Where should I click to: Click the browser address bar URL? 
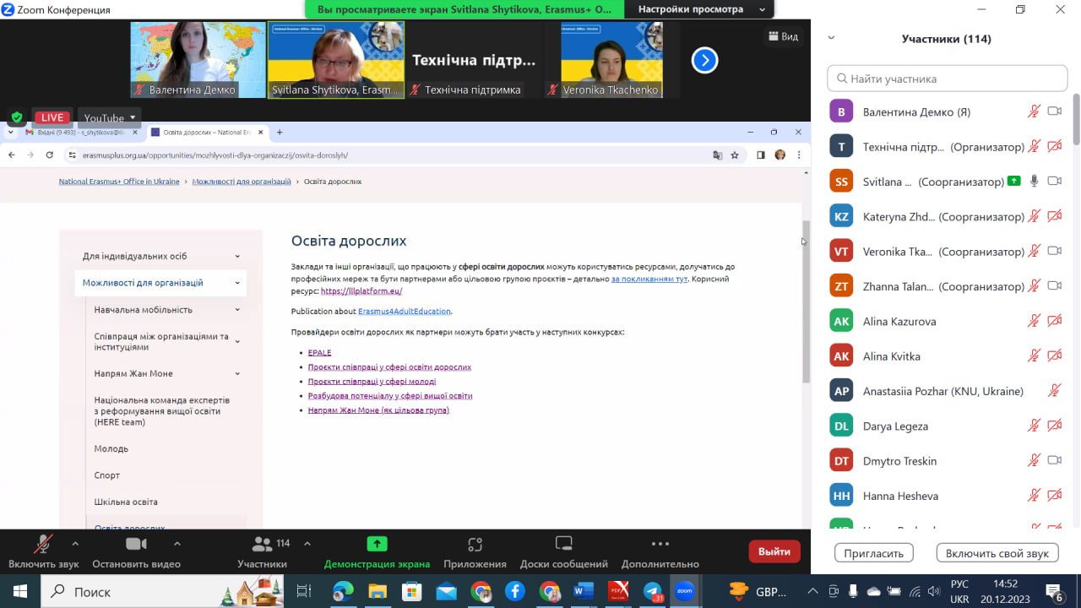tap(215, 155)
